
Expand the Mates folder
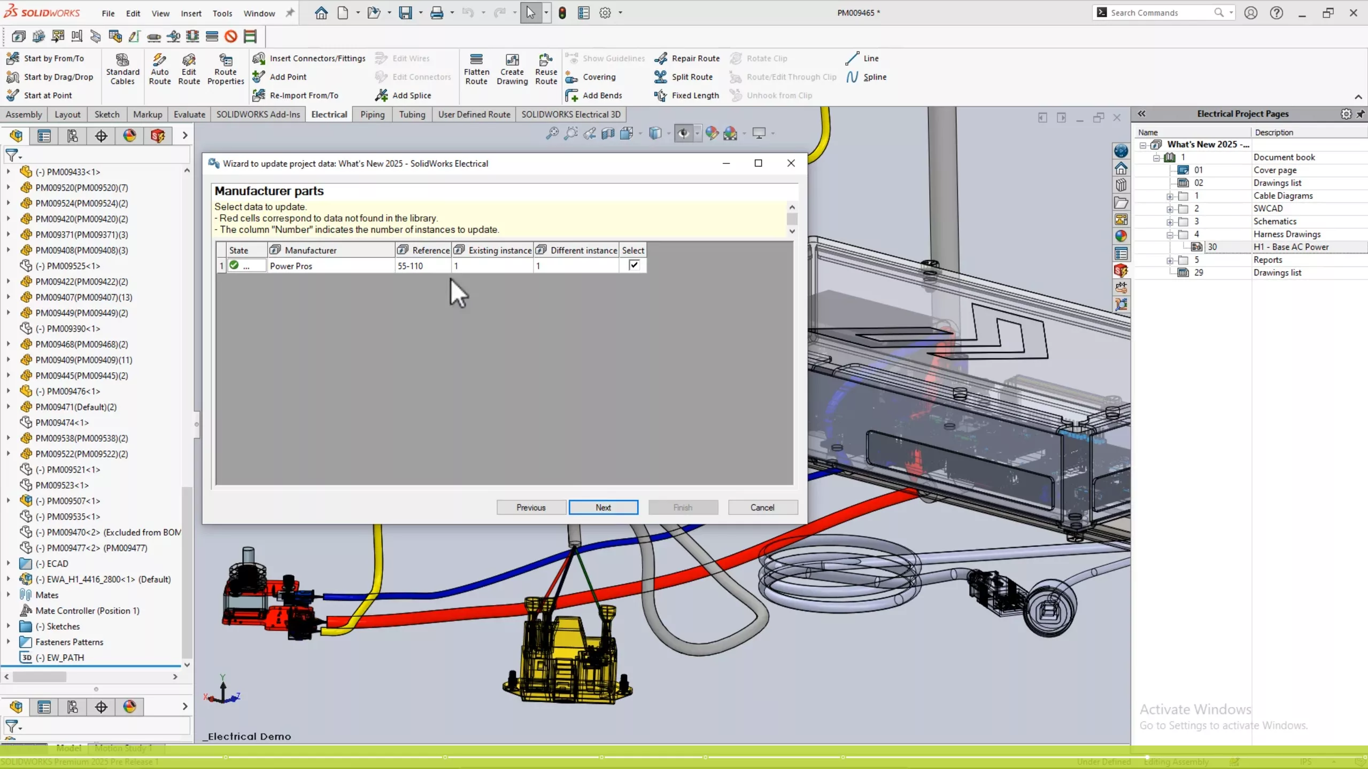[x=8, y=594]
